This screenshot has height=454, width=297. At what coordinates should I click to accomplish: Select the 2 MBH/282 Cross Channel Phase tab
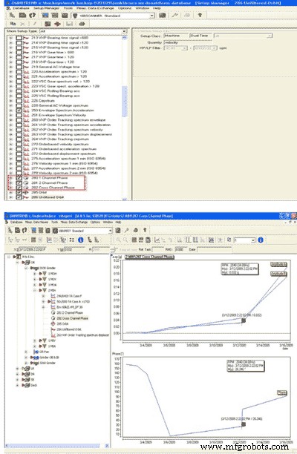tap(149, 257)
